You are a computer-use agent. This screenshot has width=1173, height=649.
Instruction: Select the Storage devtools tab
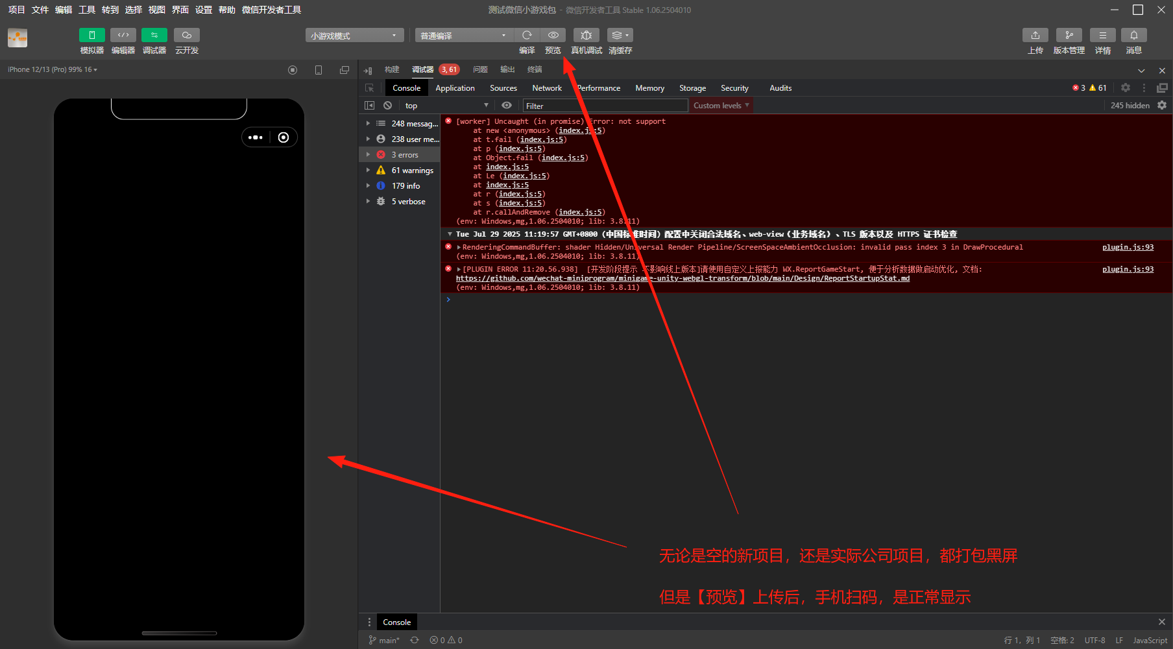click(x=692, y=88)
